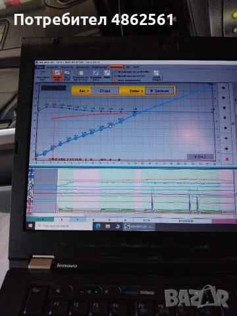Viewport: 237px width, 316px height.
Task: Click the status bar cell showing 0 / 0
Action: point(146,220)
